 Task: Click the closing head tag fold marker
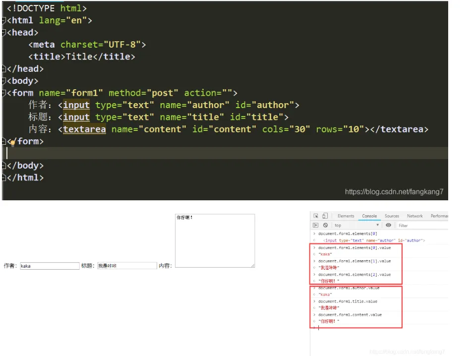pyautogui.click(x=4, y=69)
